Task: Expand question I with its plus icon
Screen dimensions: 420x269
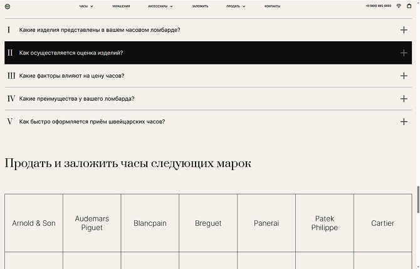Action: click(404, 30)
